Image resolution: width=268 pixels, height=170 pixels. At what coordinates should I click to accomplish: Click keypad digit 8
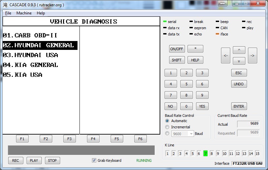[x=187, y=95]
